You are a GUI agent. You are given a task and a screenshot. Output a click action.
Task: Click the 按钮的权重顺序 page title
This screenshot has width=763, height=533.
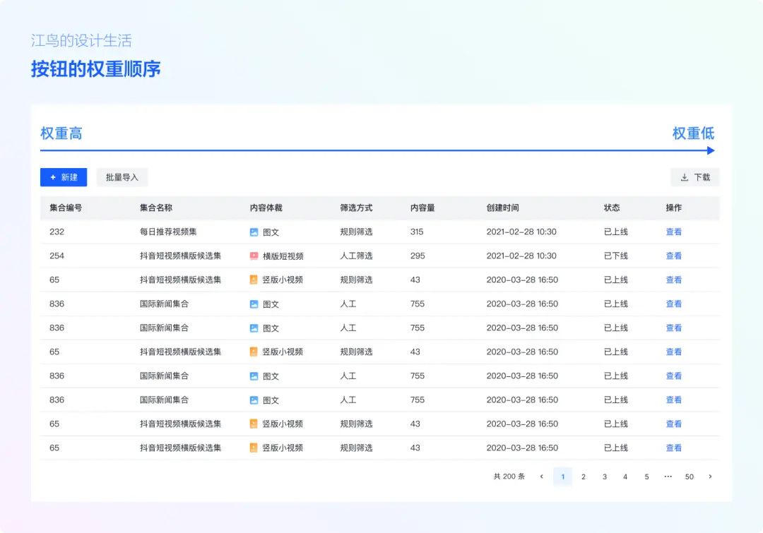click(96, 69)
